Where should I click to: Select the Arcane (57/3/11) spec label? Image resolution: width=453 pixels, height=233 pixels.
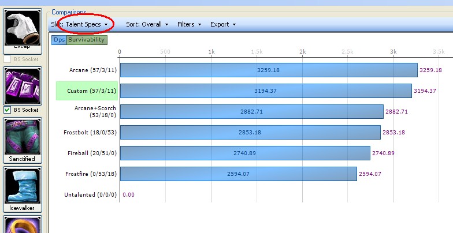[x=93, y=70]
